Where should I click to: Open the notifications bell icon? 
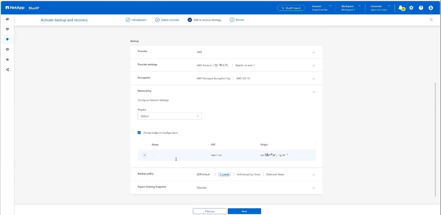click(x=401, y=8)
